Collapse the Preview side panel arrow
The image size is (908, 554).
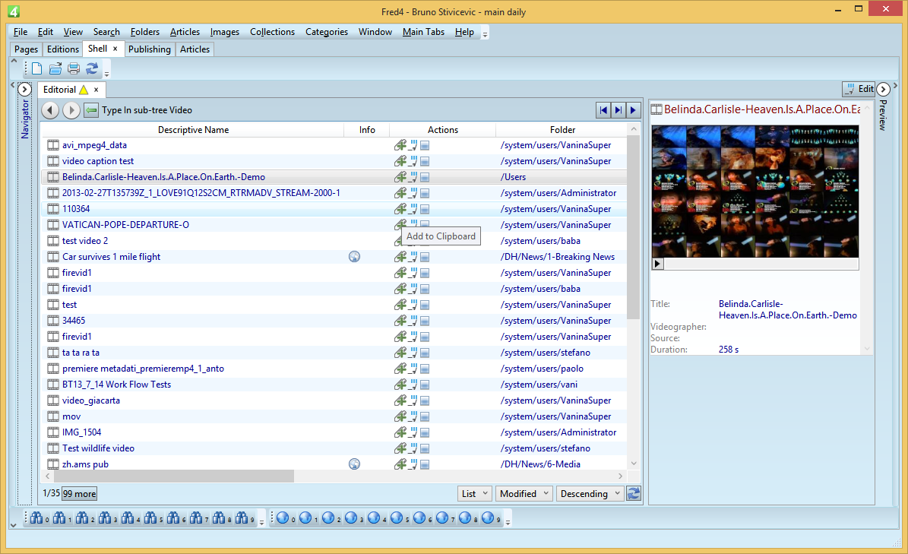(x=883, y=89)
